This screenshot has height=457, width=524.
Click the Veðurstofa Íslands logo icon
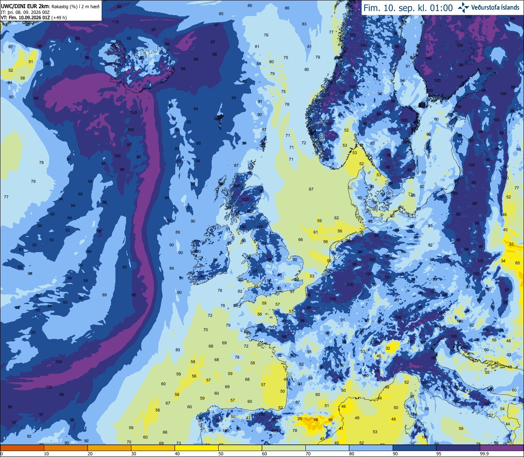point(463,7)
